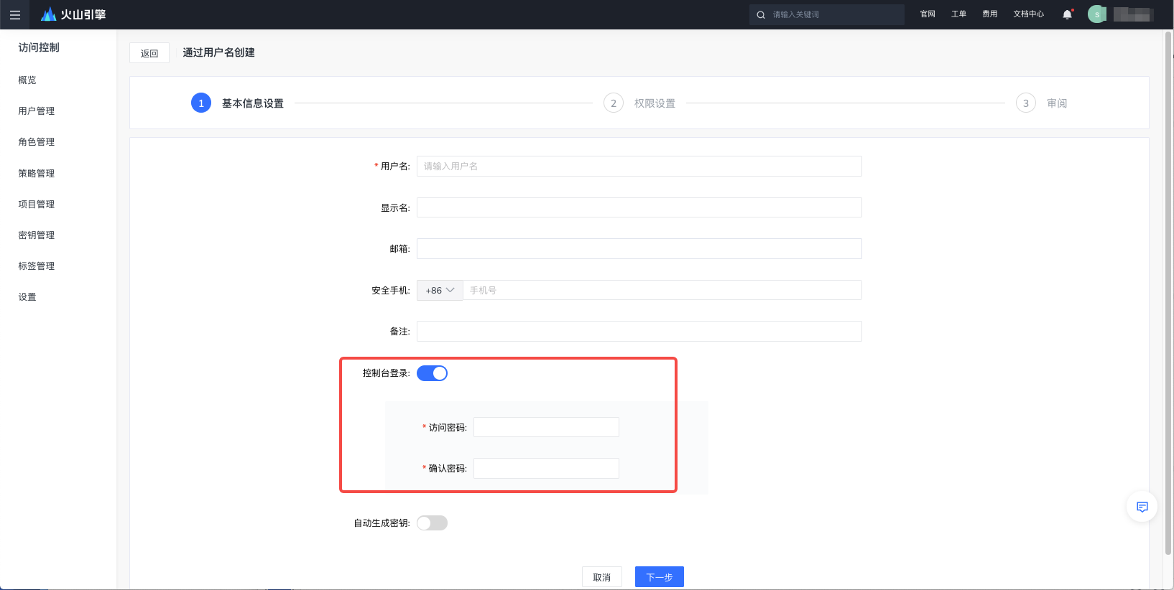Focus the 邮箱 input field

(639, 249)
